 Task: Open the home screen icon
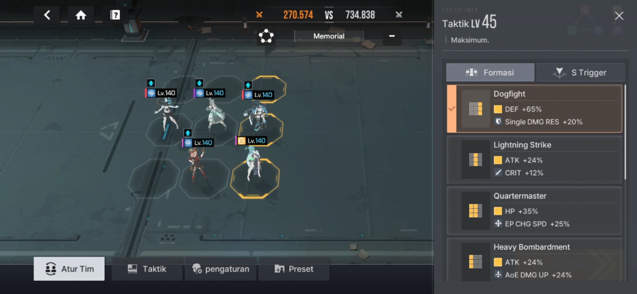81,15
